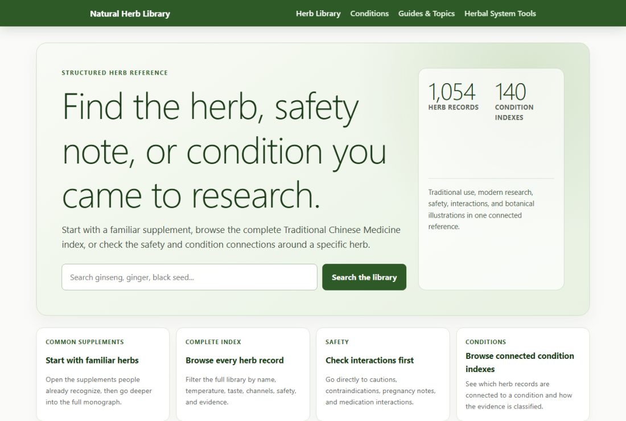This screenshot has width=626, height=421.
Task: Click the Common Supplements label
Action: (85, 342)
